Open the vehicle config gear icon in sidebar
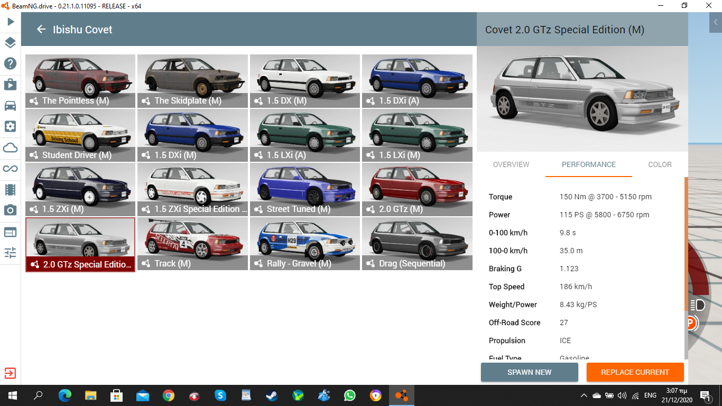The width and height of the screenshot is (722, 406). (11, 127)
